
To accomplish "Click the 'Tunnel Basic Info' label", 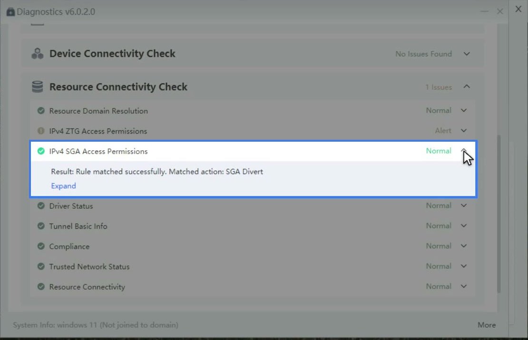I will coord(78,226).
